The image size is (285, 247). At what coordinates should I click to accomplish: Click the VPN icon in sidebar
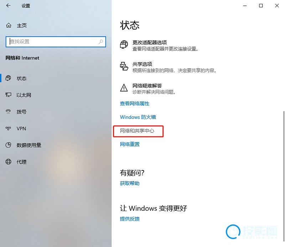click(x=8, y=128)
